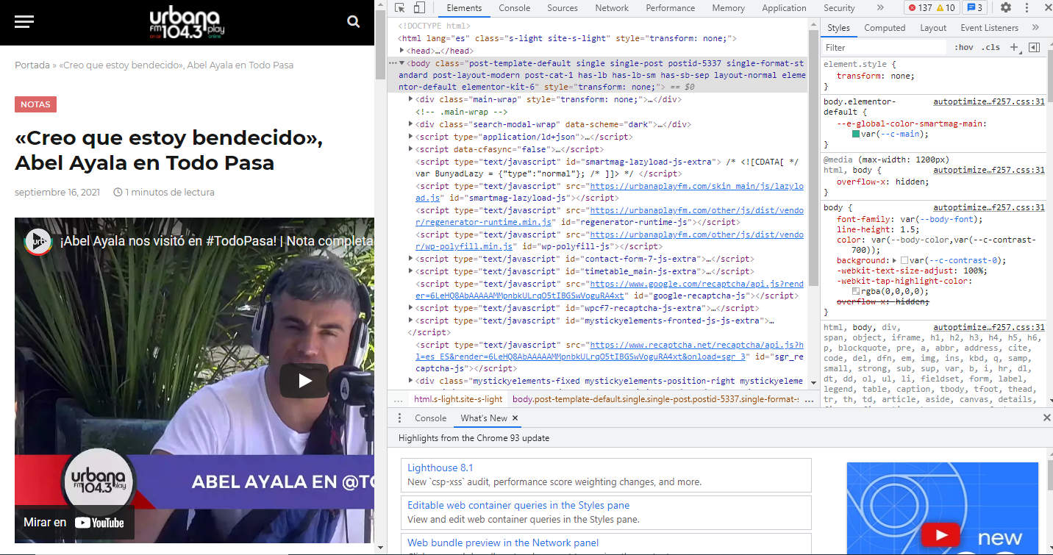Expand the main-wrap div node
The width and height of the screenshot is (1053, 555).
click(411, 99)
